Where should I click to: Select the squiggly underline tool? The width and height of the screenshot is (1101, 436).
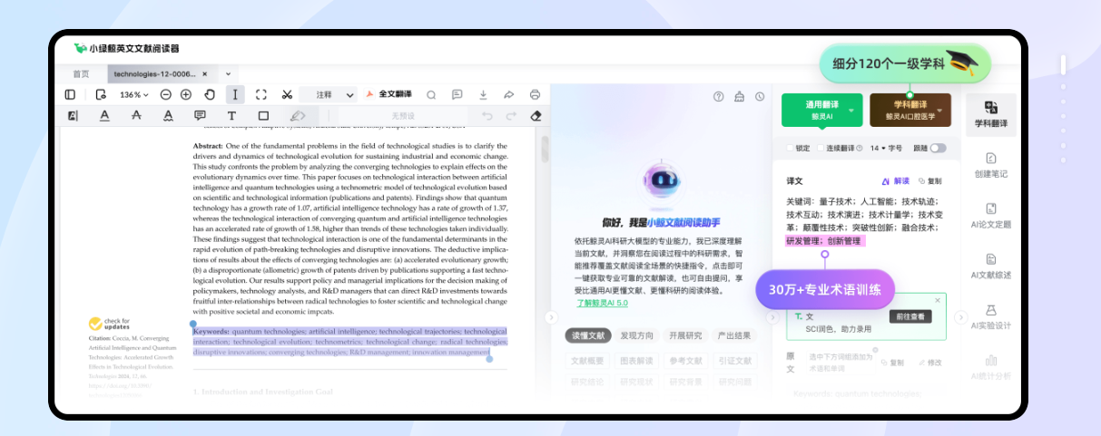click(x=168, y=116)
